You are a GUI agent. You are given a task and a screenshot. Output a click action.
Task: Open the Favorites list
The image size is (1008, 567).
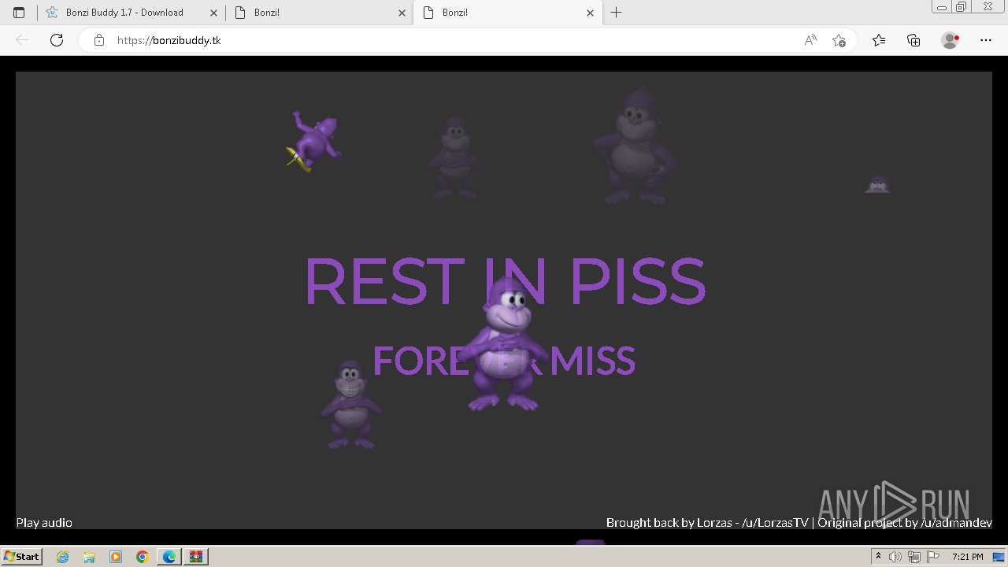point(879,40)
